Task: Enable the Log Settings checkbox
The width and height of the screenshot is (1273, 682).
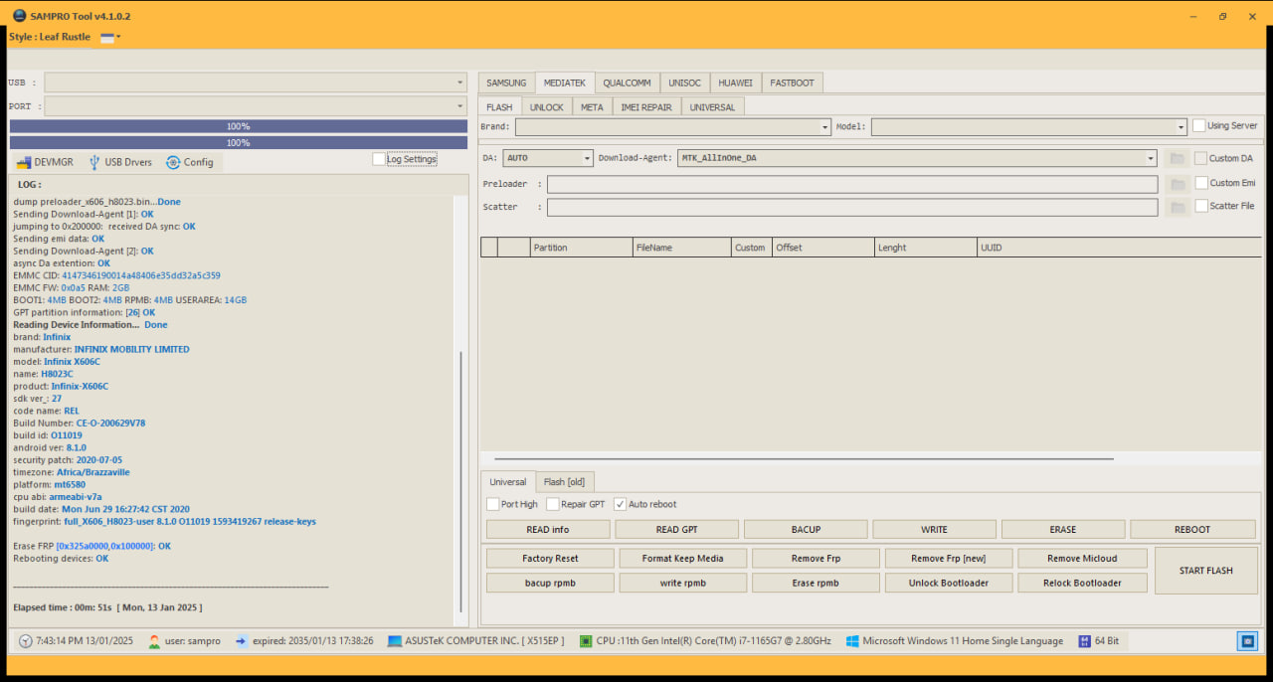Action: [379, 159]
